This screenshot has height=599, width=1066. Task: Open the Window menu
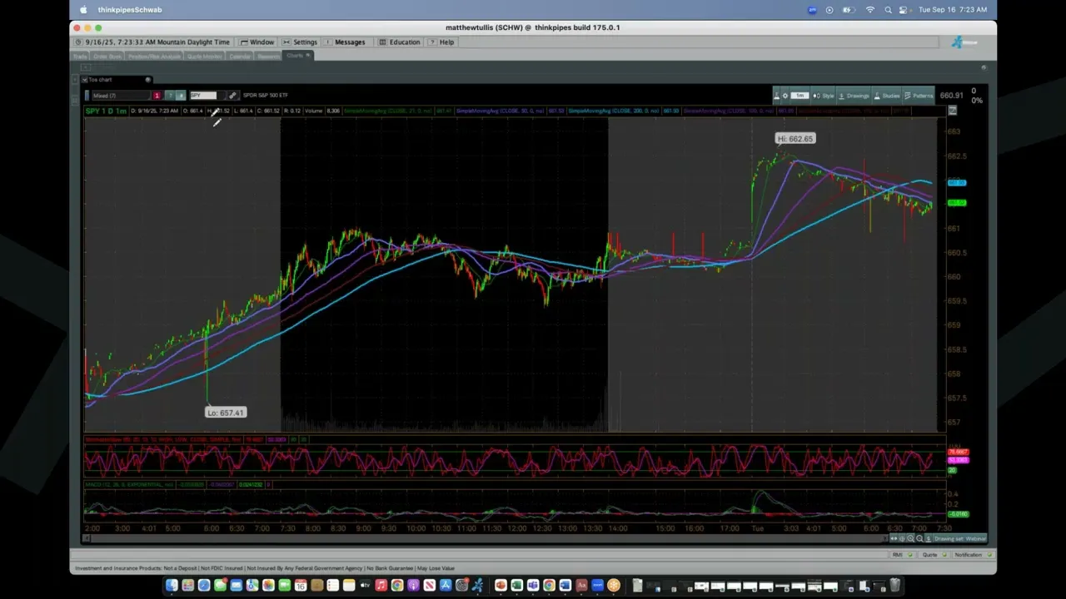pos(257,42)
